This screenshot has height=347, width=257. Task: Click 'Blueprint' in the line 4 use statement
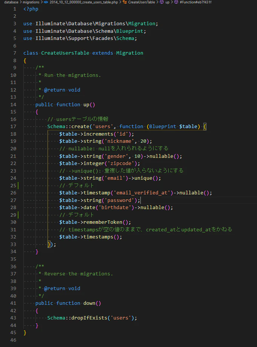129,31
